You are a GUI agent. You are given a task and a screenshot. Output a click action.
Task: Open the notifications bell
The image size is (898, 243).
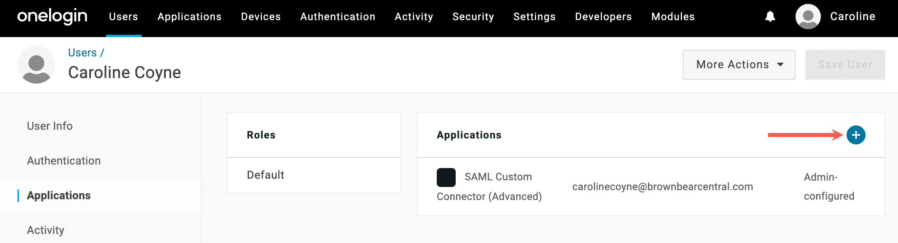point(770,17)
